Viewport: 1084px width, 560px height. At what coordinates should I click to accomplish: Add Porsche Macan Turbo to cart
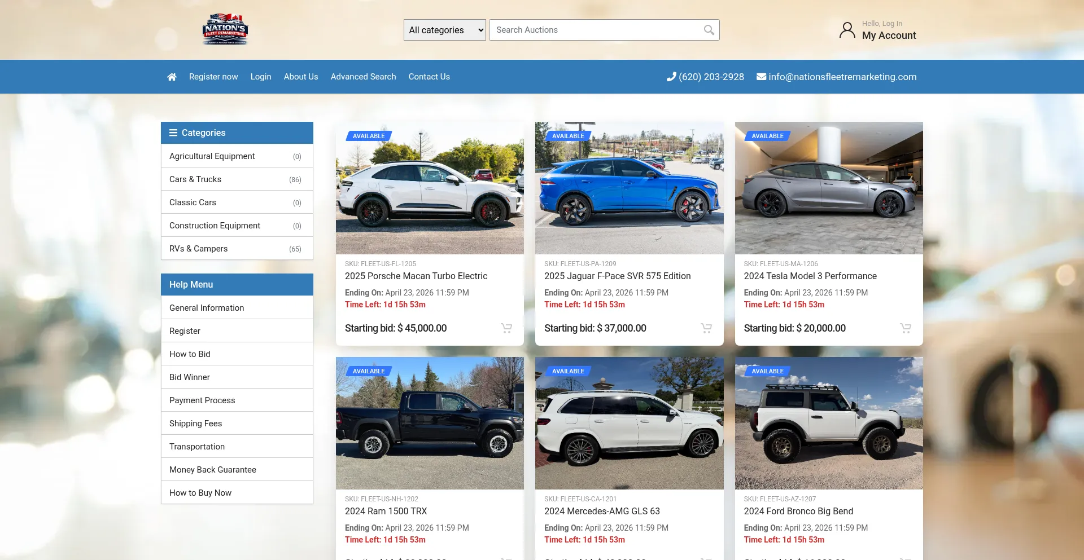pos(506,328)
